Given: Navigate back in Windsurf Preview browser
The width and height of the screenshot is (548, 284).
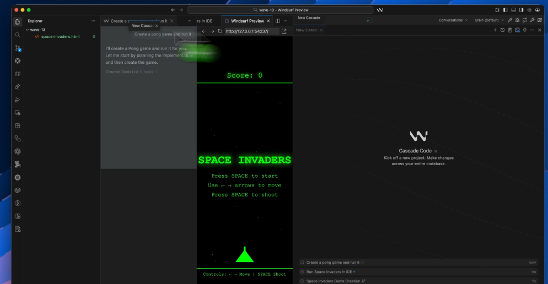Looking at the screenshot, I should pos(204,31).
